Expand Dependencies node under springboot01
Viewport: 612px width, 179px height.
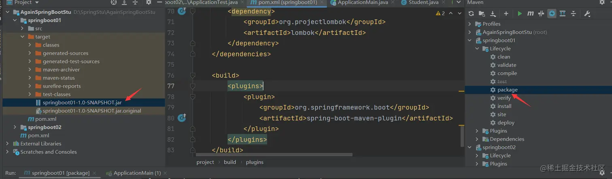tap(477, 139)
